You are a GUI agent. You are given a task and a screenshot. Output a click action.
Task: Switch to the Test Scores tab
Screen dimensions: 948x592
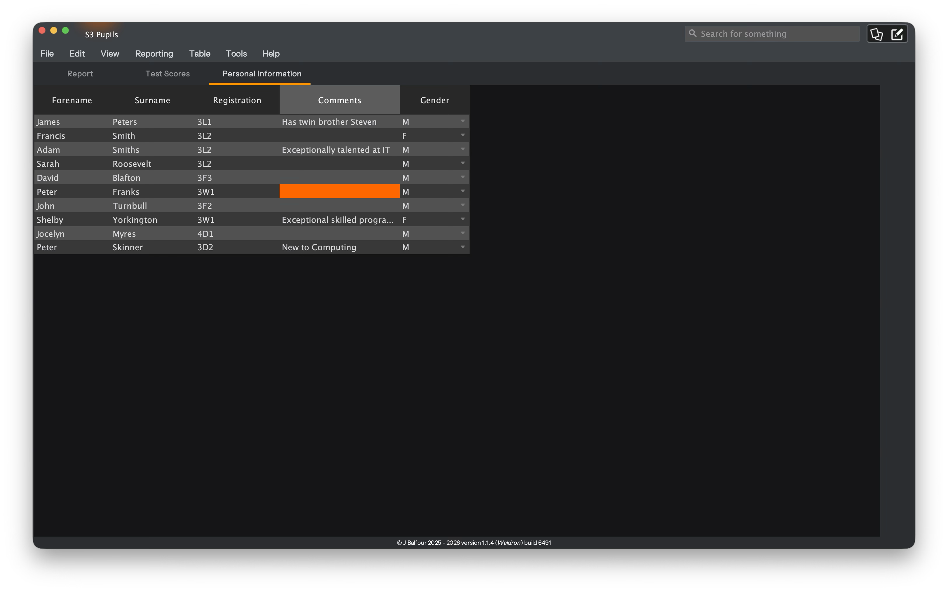click(x=168, y=73)
